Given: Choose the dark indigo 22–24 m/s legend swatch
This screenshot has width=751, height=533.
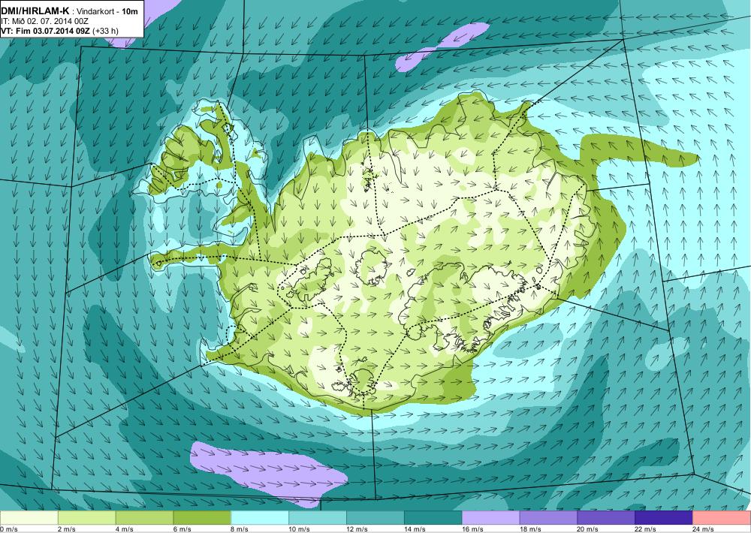Looking at the screenshot, I should [664, 518].
